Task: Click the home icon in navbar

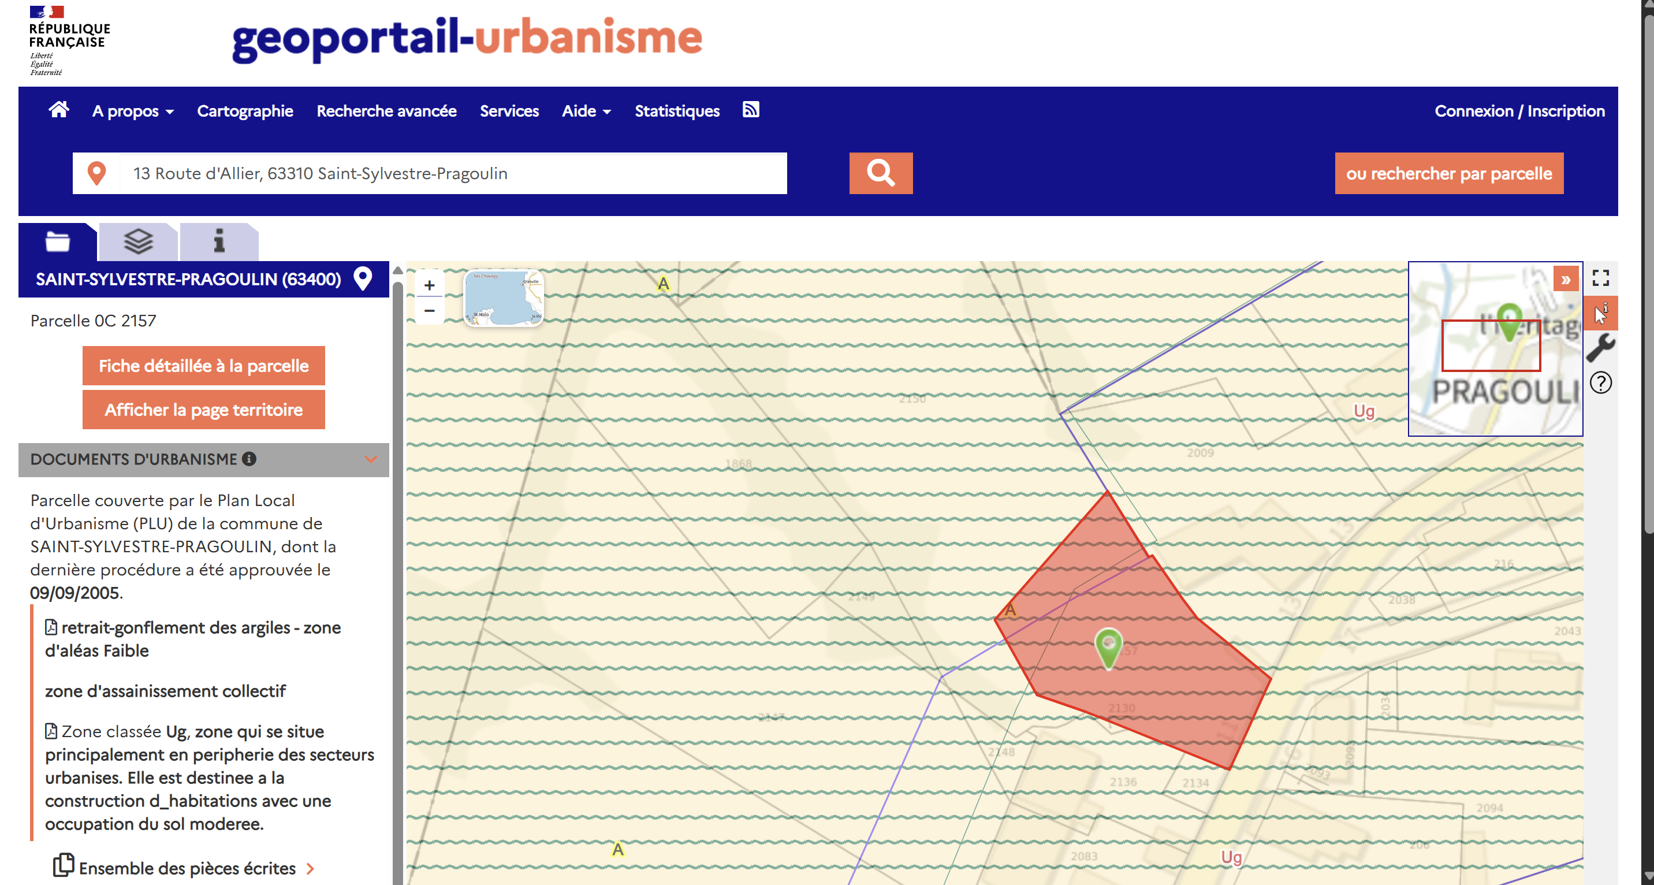Action: click(x=58, y=110)
